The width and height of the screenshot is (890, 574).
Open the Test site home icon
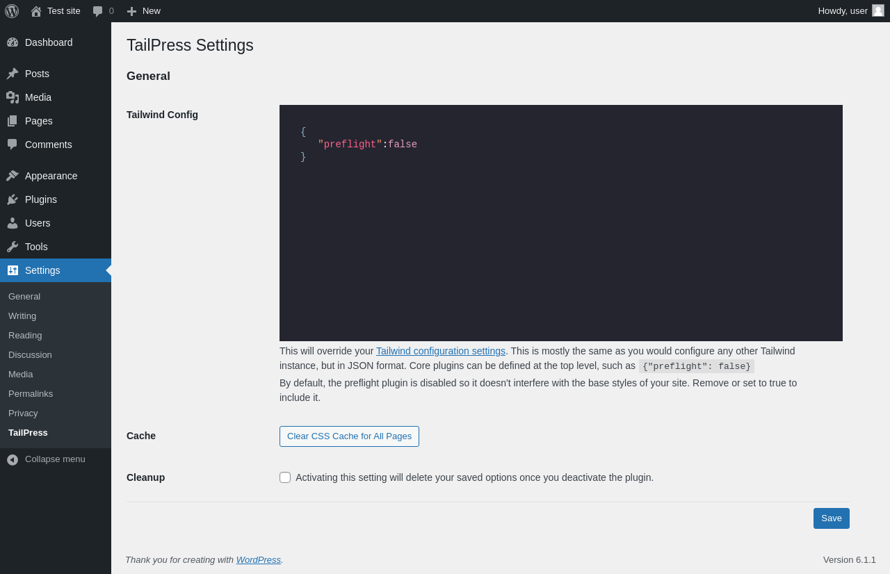[36, 11]
